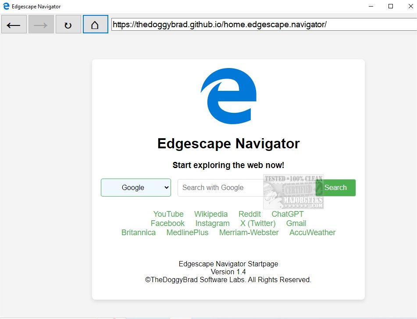Go forward with the right arrow button
The height and width of the screenshot is (319, 417).
(41, 25)
